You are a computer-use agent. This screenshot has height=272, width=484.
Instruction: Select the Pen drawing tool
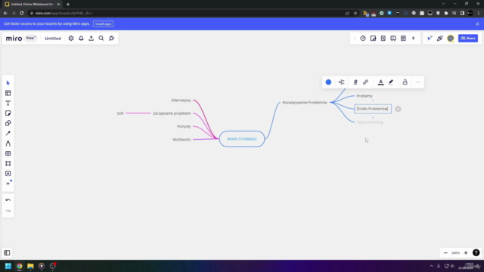click(8, 144)
